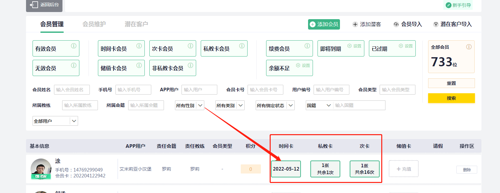
Task: Switch to the 潜在客户 tab
Action: tap(136, 24)
